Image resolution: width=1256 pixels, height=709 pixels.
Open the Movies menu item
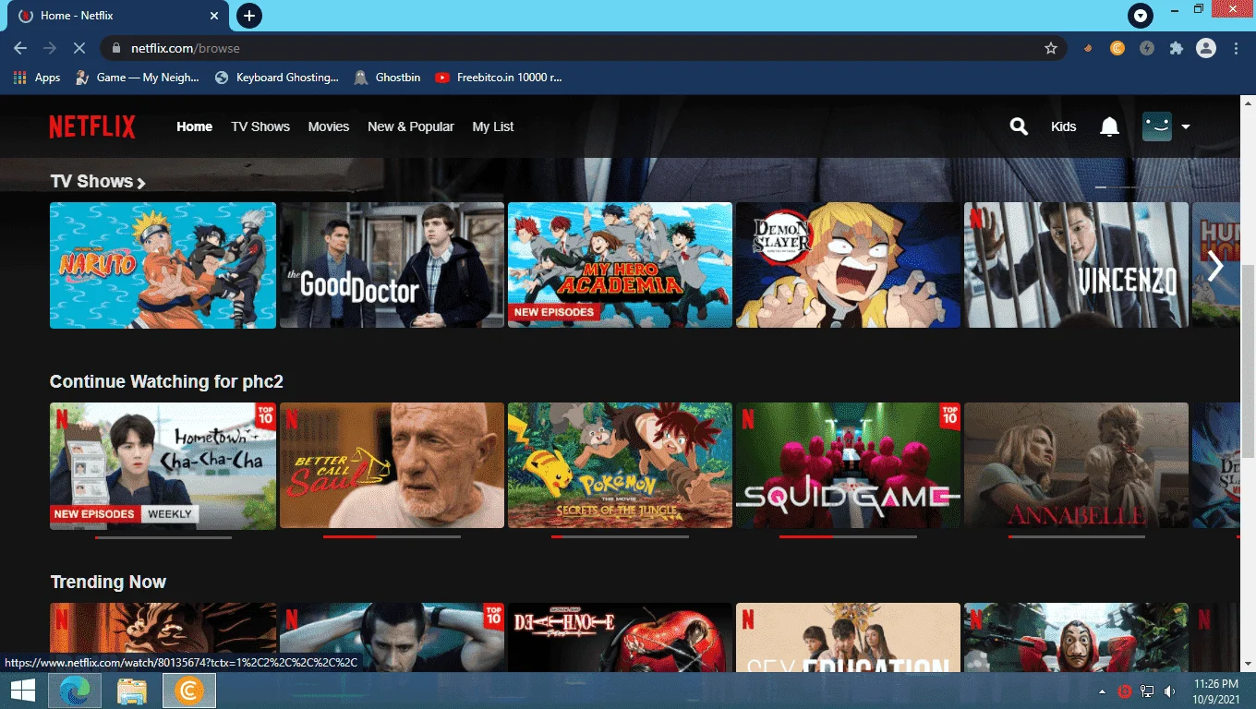[329, 126]
